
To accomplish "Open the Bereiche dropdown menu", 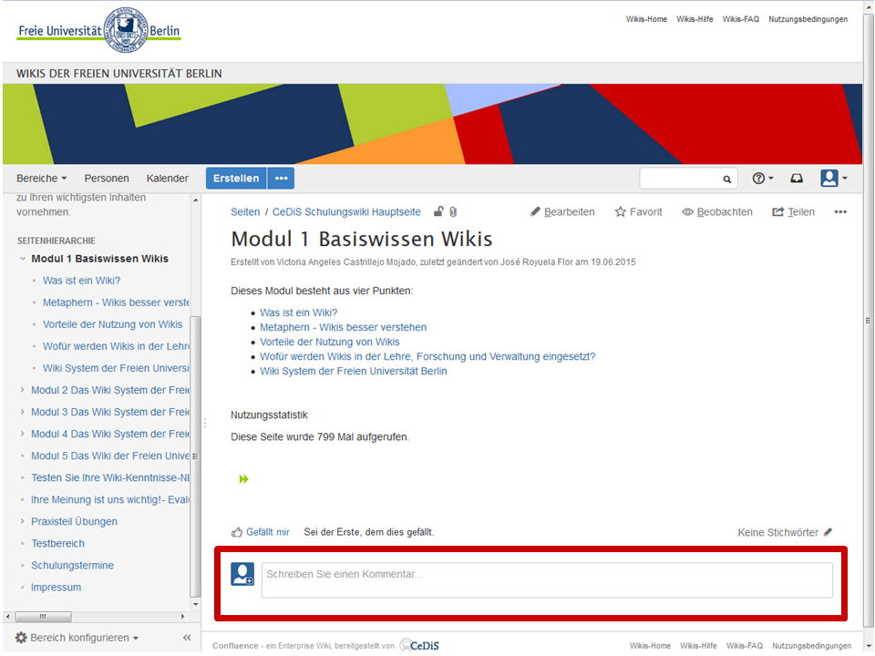I will click(x=41, y=179).
